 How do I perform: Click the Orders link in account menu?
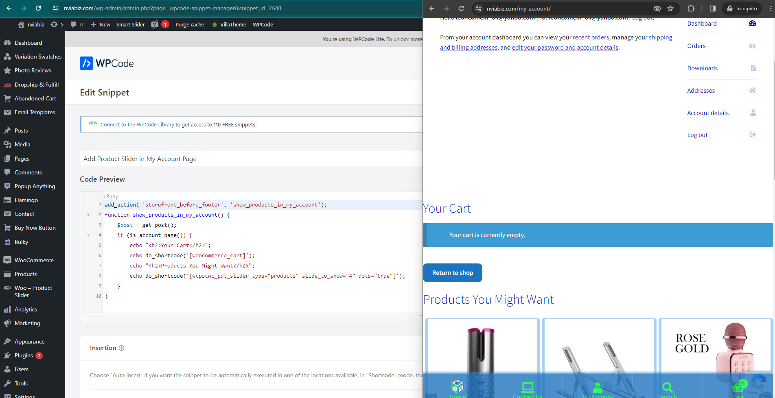coord(696,46)
